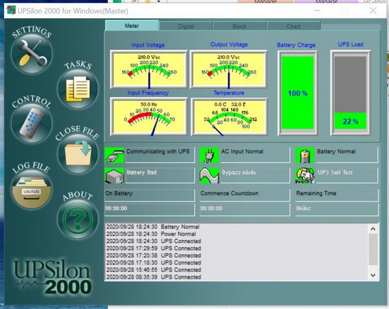
Task: Click the Battery Bad status icon
Action: click(114, 176)
